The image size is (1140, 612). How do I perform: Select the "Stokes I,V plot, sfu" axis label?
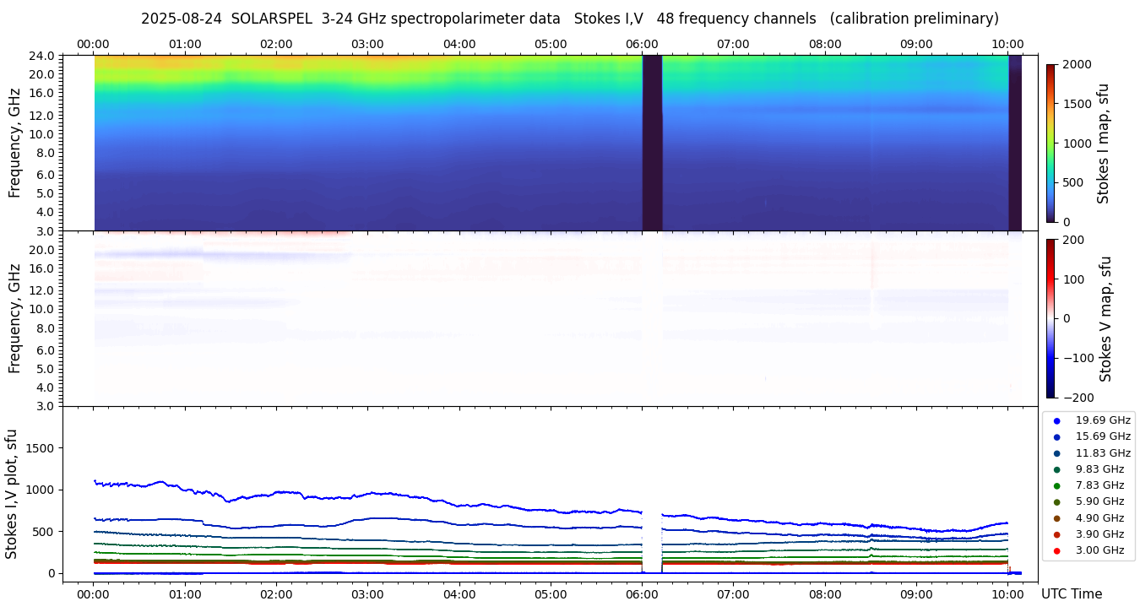[12, 493]
